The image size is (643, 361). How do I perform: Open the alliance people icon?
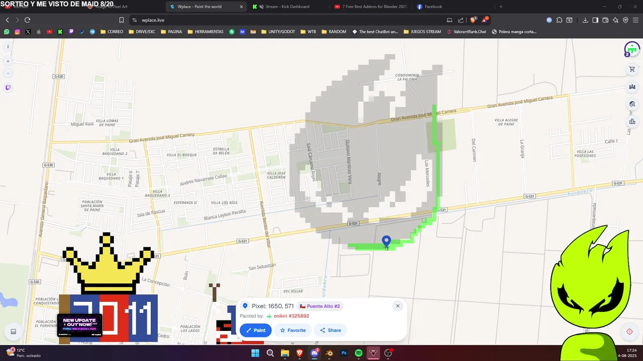tap(632, 87)
